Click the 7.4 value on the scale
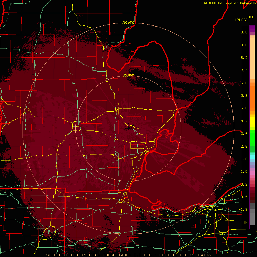This screenshot has width=257, height=257. pyautogui.click(x=244, y=70)
